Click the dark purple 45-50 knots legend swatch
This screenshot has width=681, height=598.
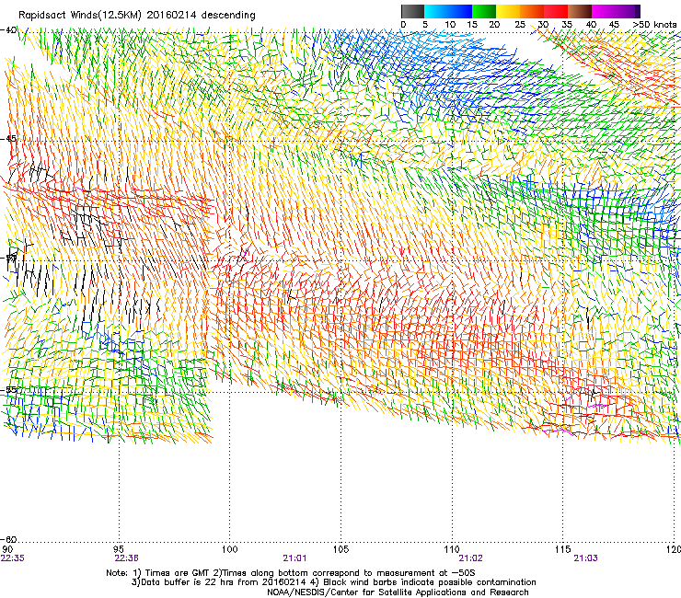pos(628,11)
